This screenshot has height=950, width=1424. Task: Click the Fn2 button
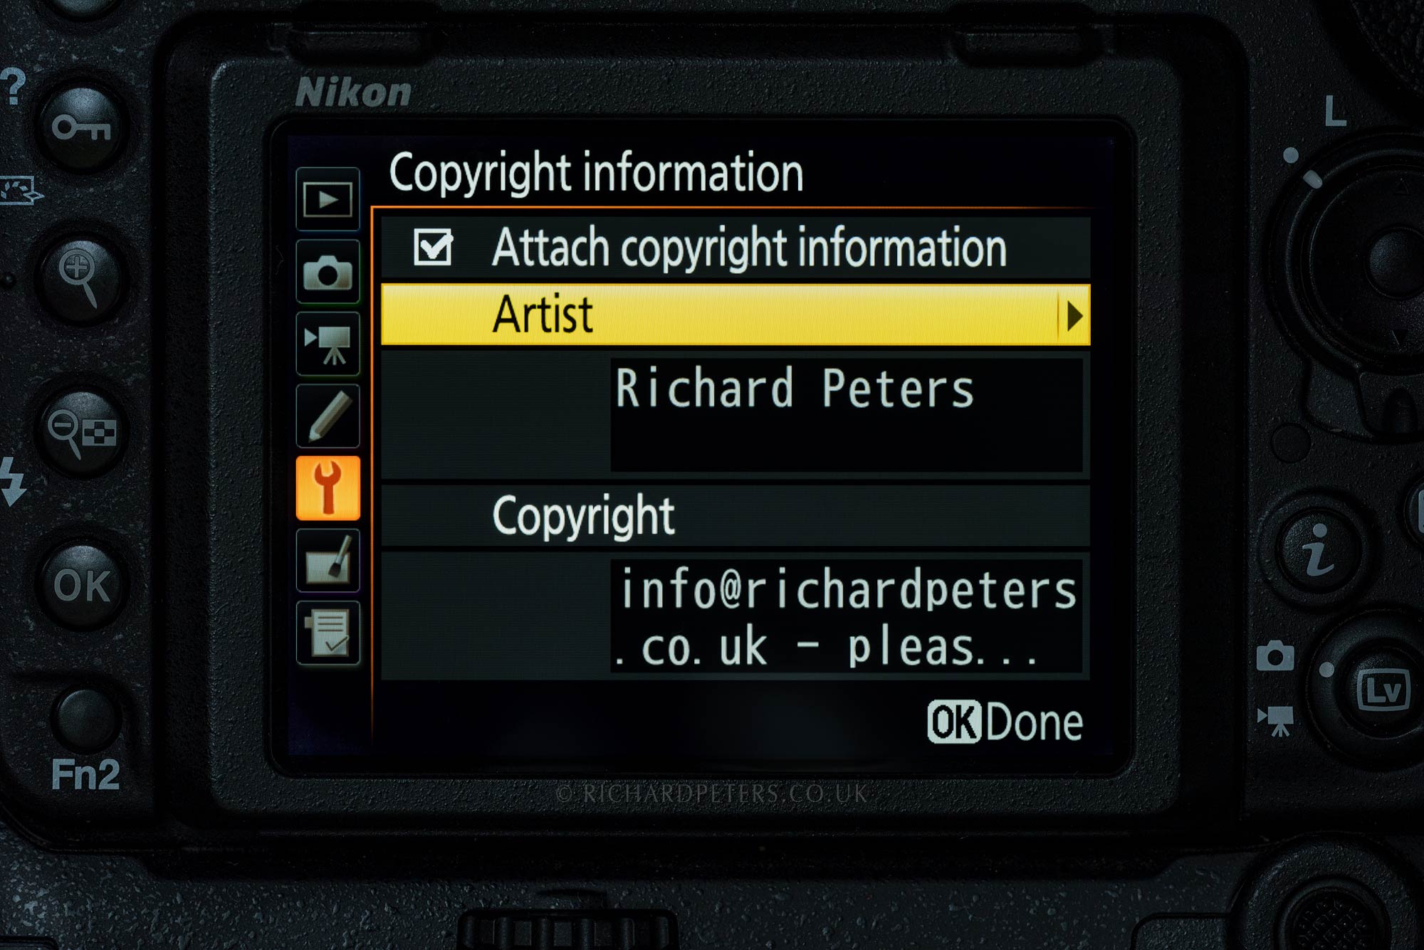pos(85,717)
